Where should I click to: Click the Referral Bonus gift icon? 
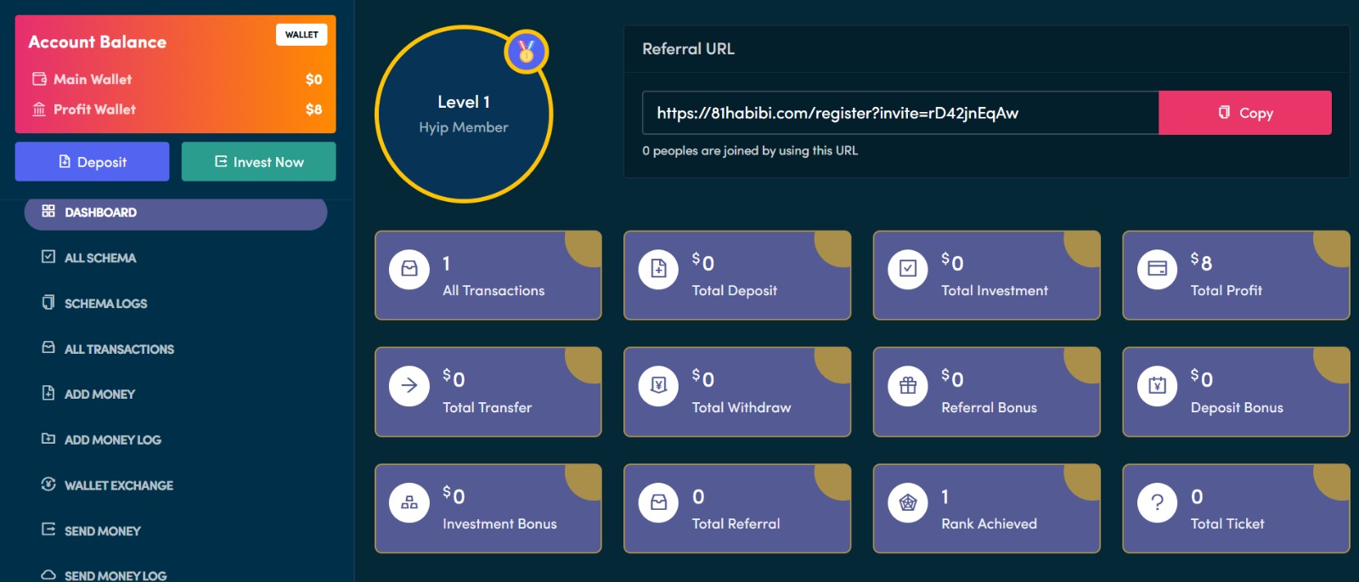coord(908,385)
